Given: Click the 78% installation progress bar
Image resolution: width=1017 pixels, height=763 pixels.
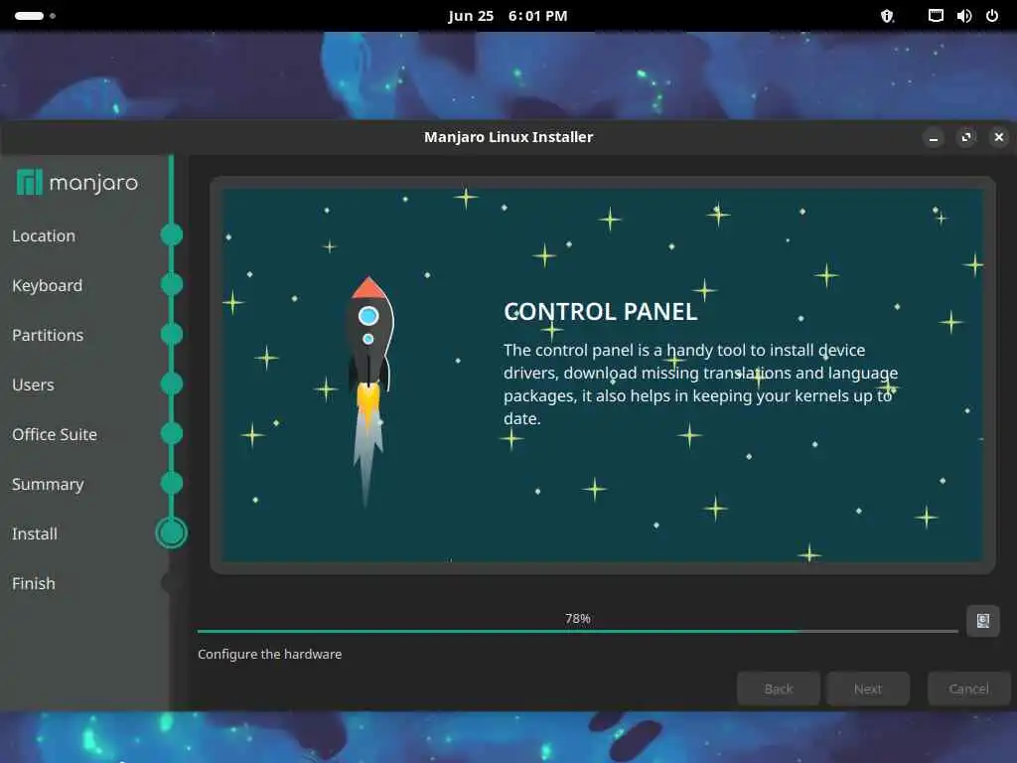Looking at the screenshot, I should [577, 630].
